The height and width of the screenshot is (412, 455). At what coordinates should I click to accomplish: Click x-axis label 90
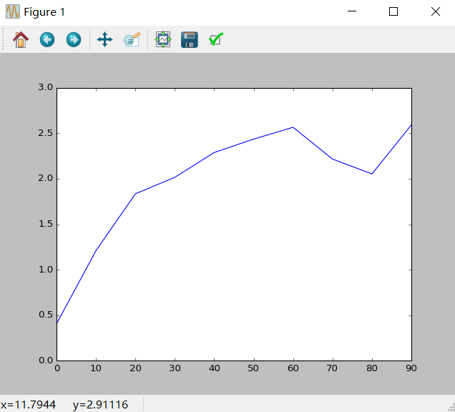411,368
